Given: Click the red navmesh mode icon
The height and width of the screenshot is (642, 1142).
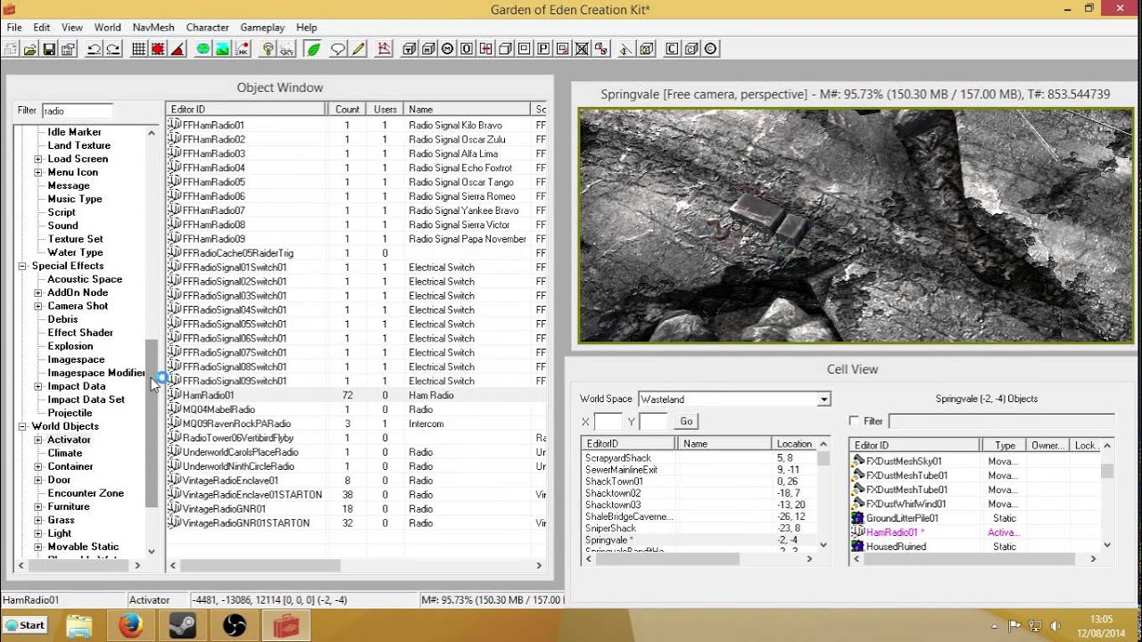Looking at the screenshot, I should coord(385,49).
